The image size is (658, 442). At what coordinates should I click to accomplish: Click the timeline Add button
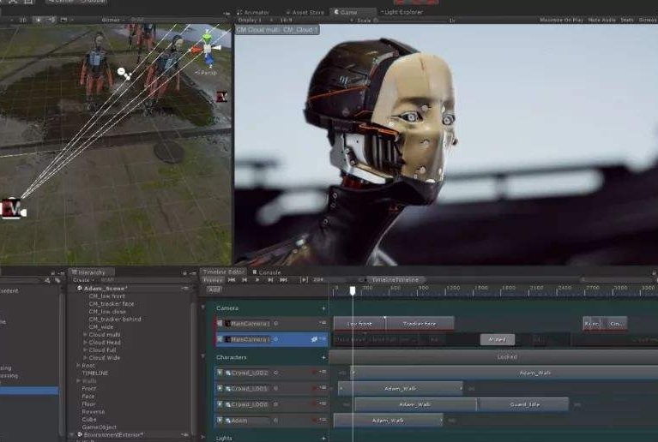click(x=214, y=290)
